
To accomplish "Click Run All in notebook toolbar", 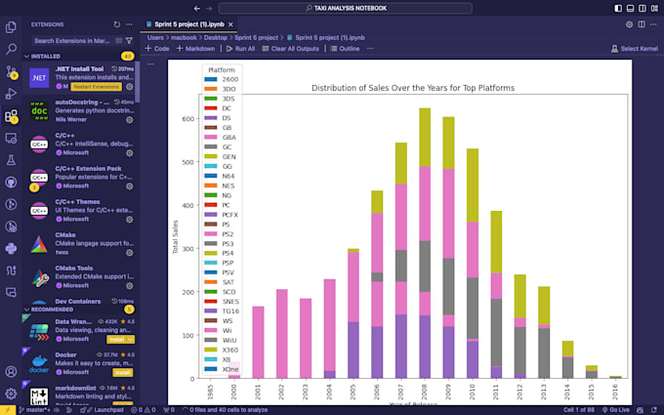I will (x=240, y=48).
